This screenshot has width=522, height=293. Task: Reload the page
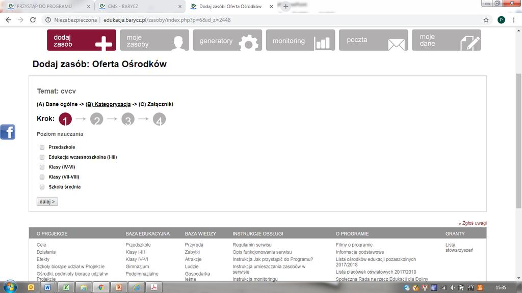click(33, 20)
